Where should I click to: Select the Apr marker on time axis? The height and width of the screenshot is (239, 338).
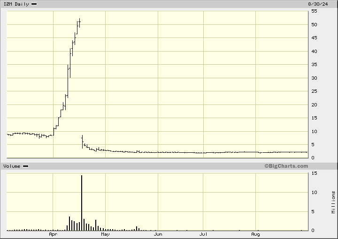[x=54, y=233]
